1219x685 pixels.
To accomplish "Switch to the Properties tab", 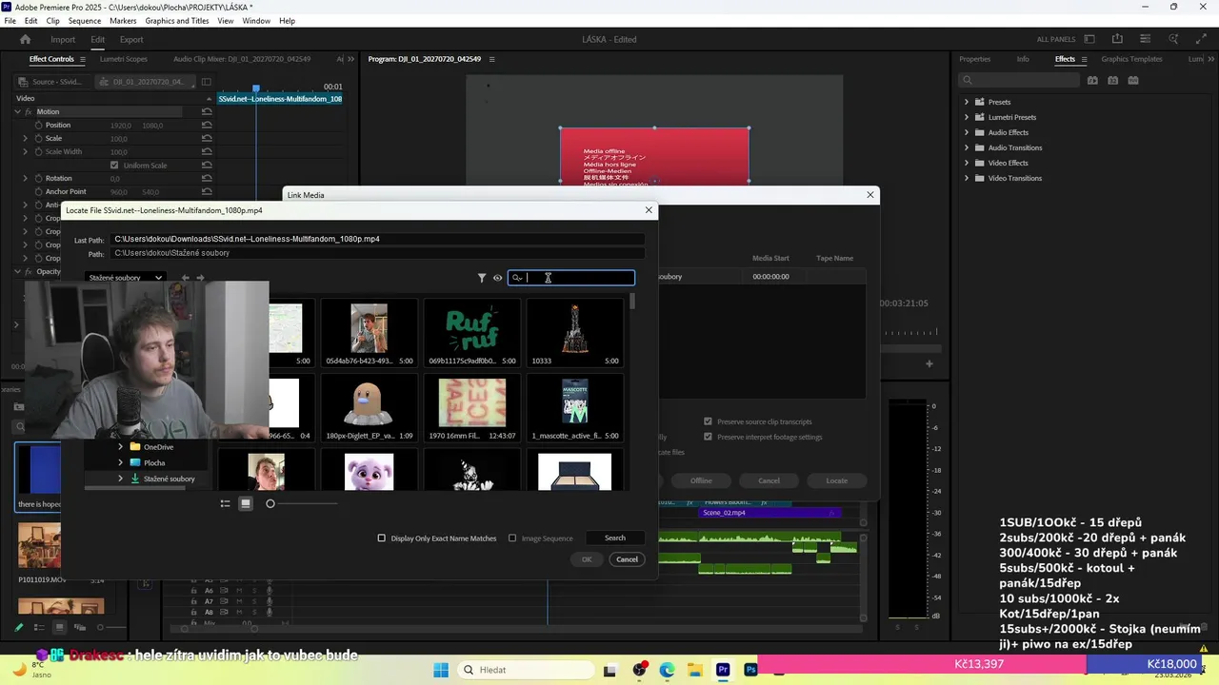I will coord(974,59).
